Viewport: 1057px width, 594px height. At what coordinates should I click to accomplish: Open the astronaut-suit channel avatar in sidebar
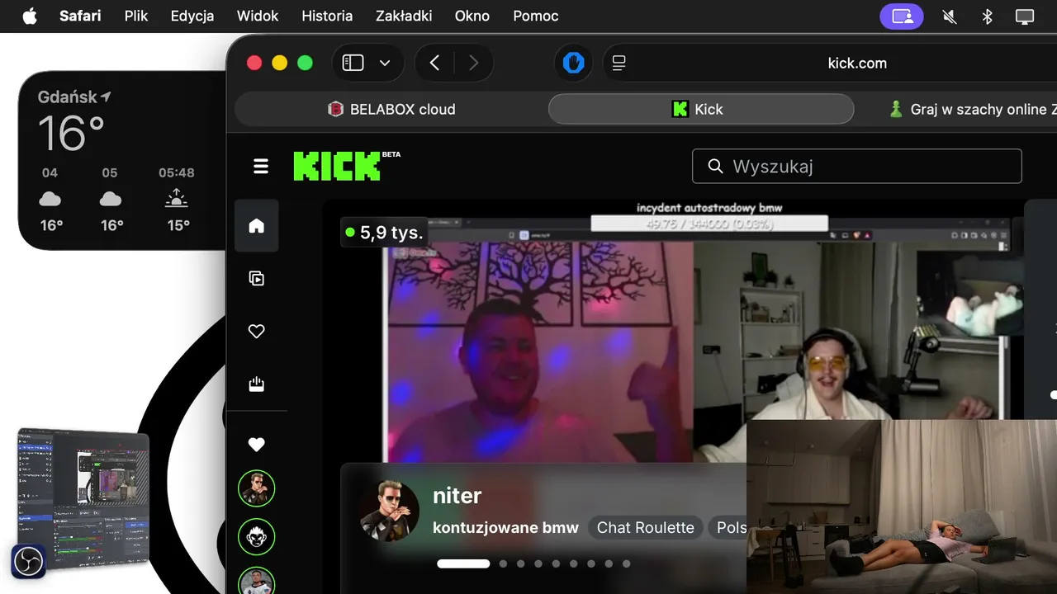click(x=257, y=582)
